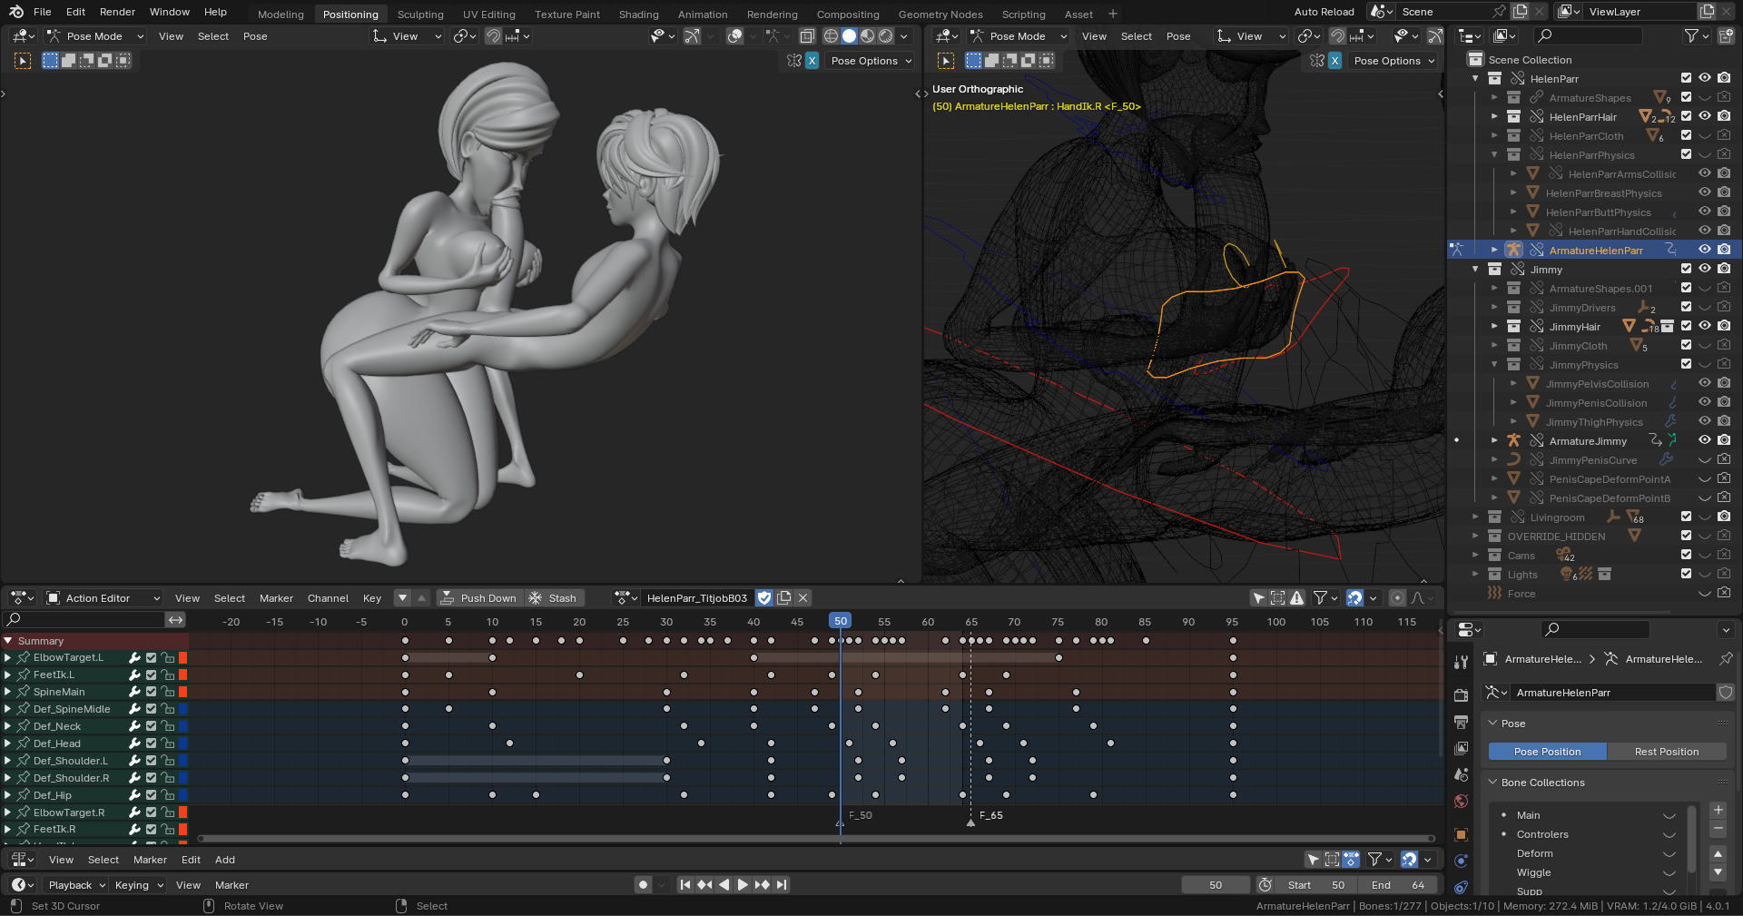The height and width of the screenshot is (916, 1743).
Task: Open the Keying dropdown
Action: click(139, 885)
